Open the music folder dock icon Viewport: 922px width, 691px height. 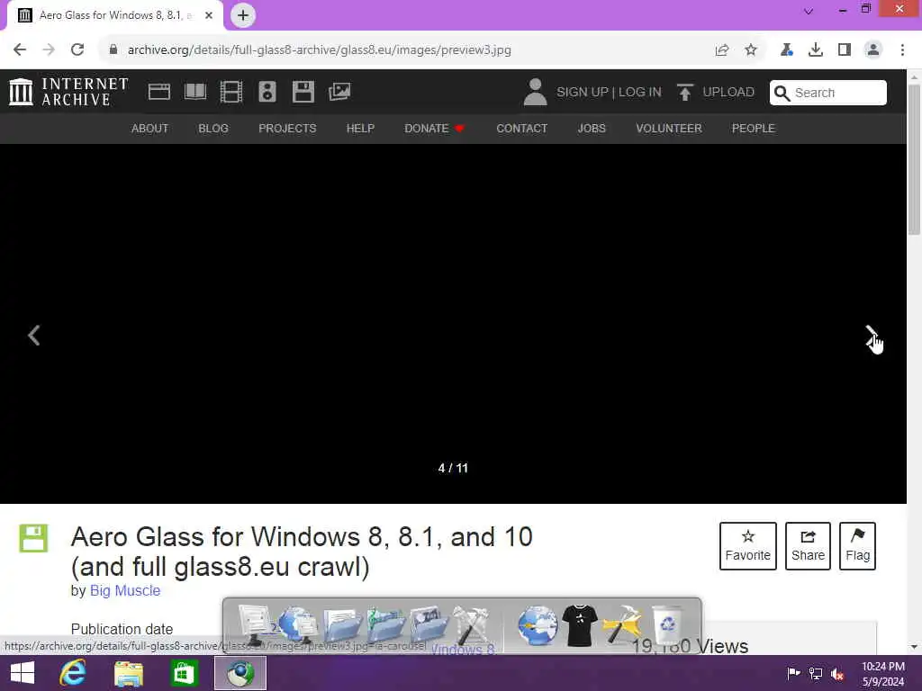(x=385, y=625)
